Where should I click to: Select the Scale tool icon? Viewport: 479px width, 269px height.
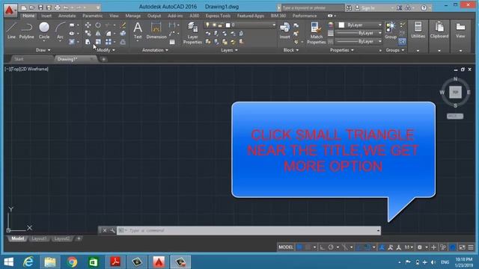(x=98, y=42)
